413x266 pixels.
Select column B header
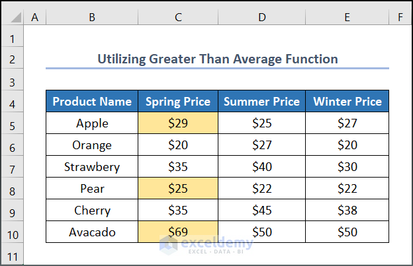click(92, 18)
